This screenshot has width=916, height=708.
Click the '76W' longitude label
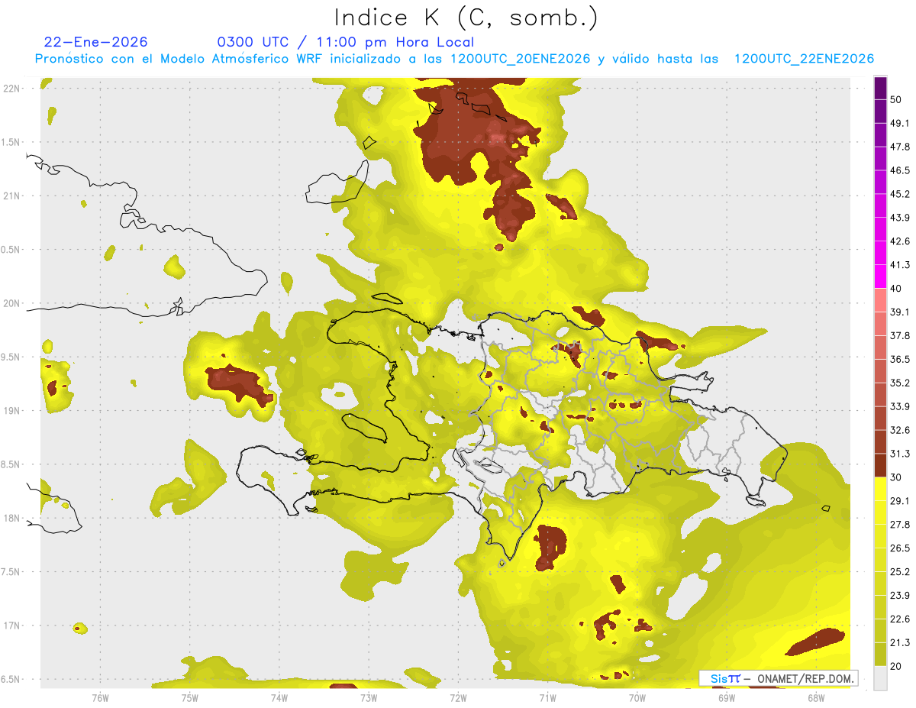100,697
